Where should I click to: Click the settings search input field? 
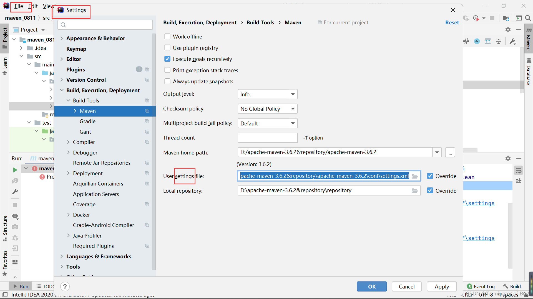pos(105,25)
